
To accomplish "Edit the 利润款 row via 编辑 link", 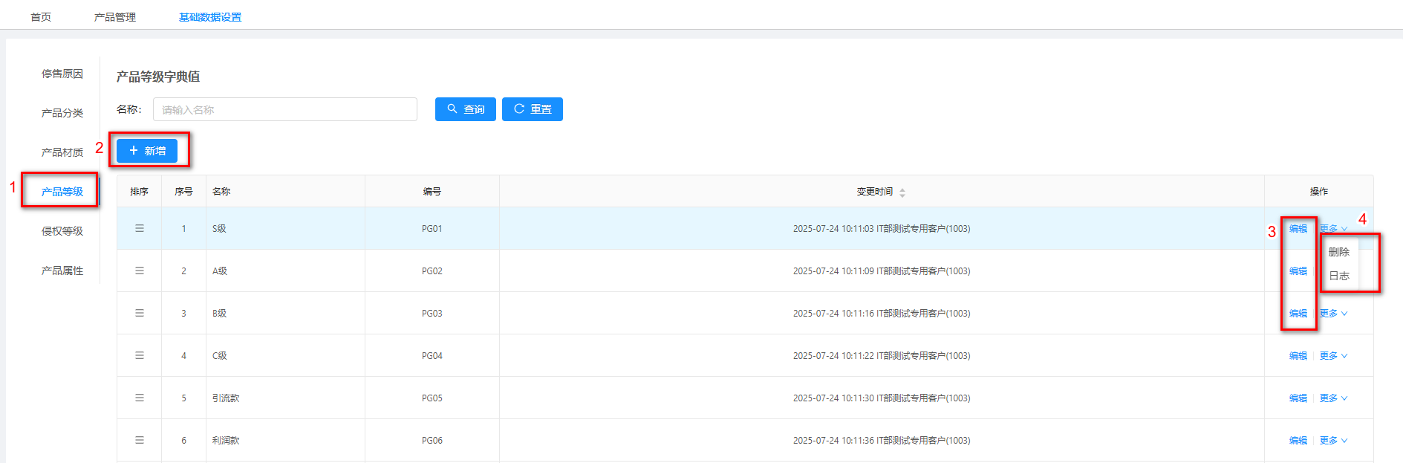I will pos(1298,441).
